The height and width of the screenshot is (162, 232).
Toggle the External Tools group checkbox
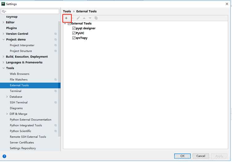tap(69, 23)
